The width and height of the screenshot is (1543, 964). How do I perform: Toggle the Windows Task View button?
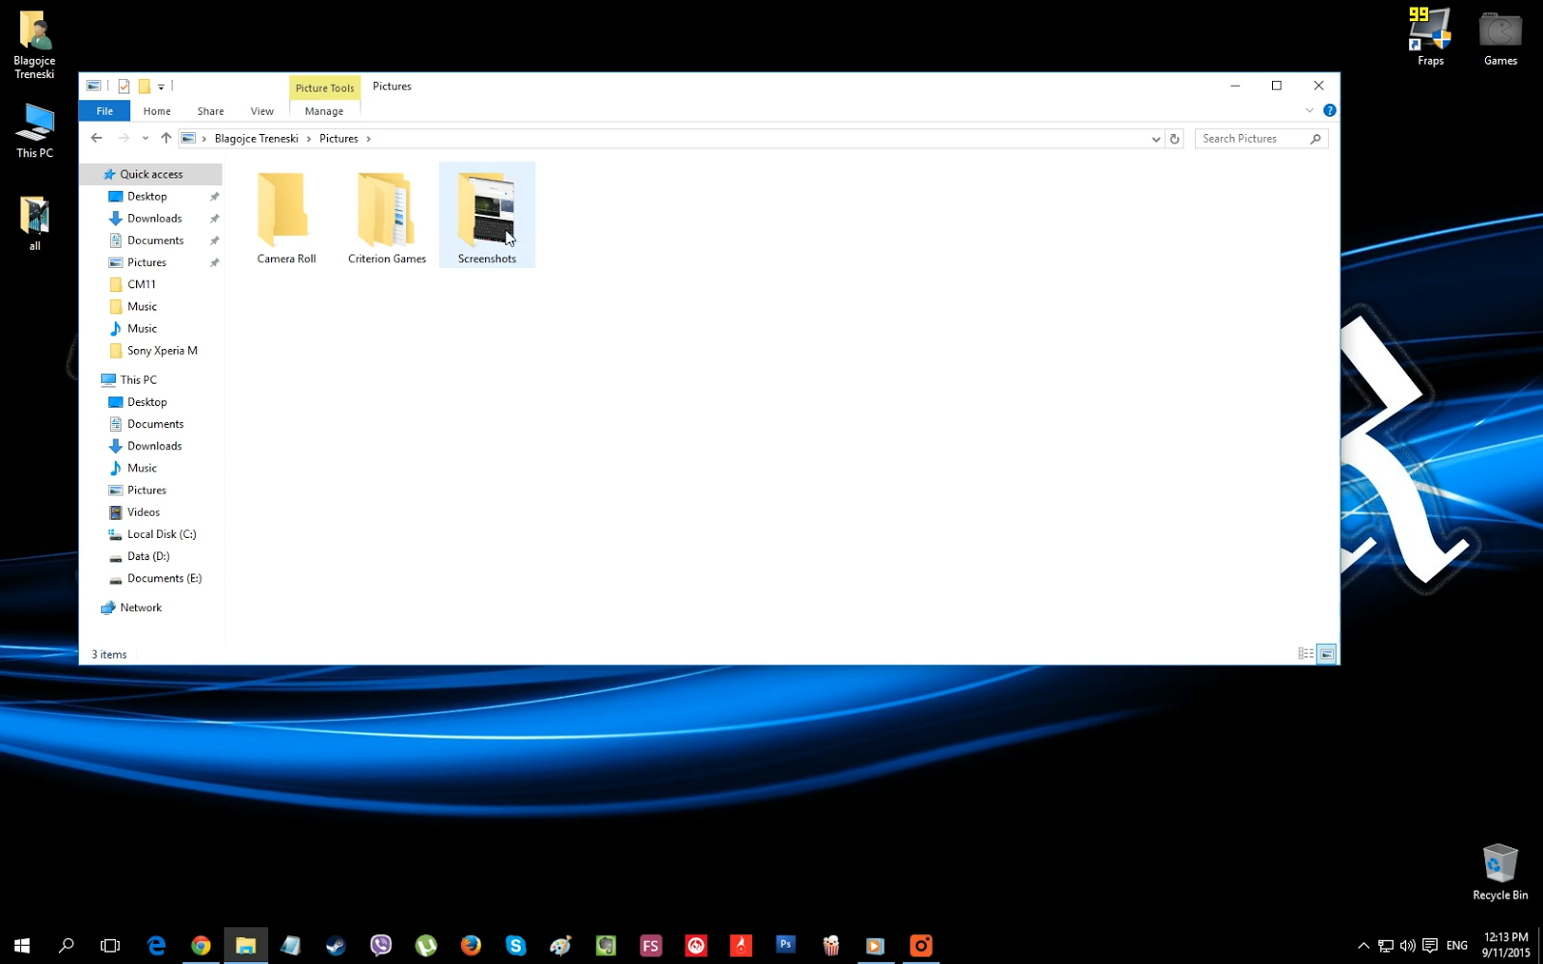tap(111, 945)
